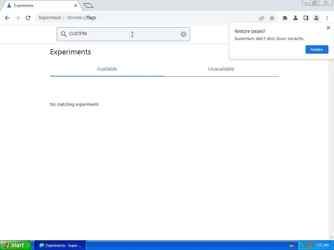Restore down the browser window
This screenshot has height=250, width=334.
(x=314, y=3)
